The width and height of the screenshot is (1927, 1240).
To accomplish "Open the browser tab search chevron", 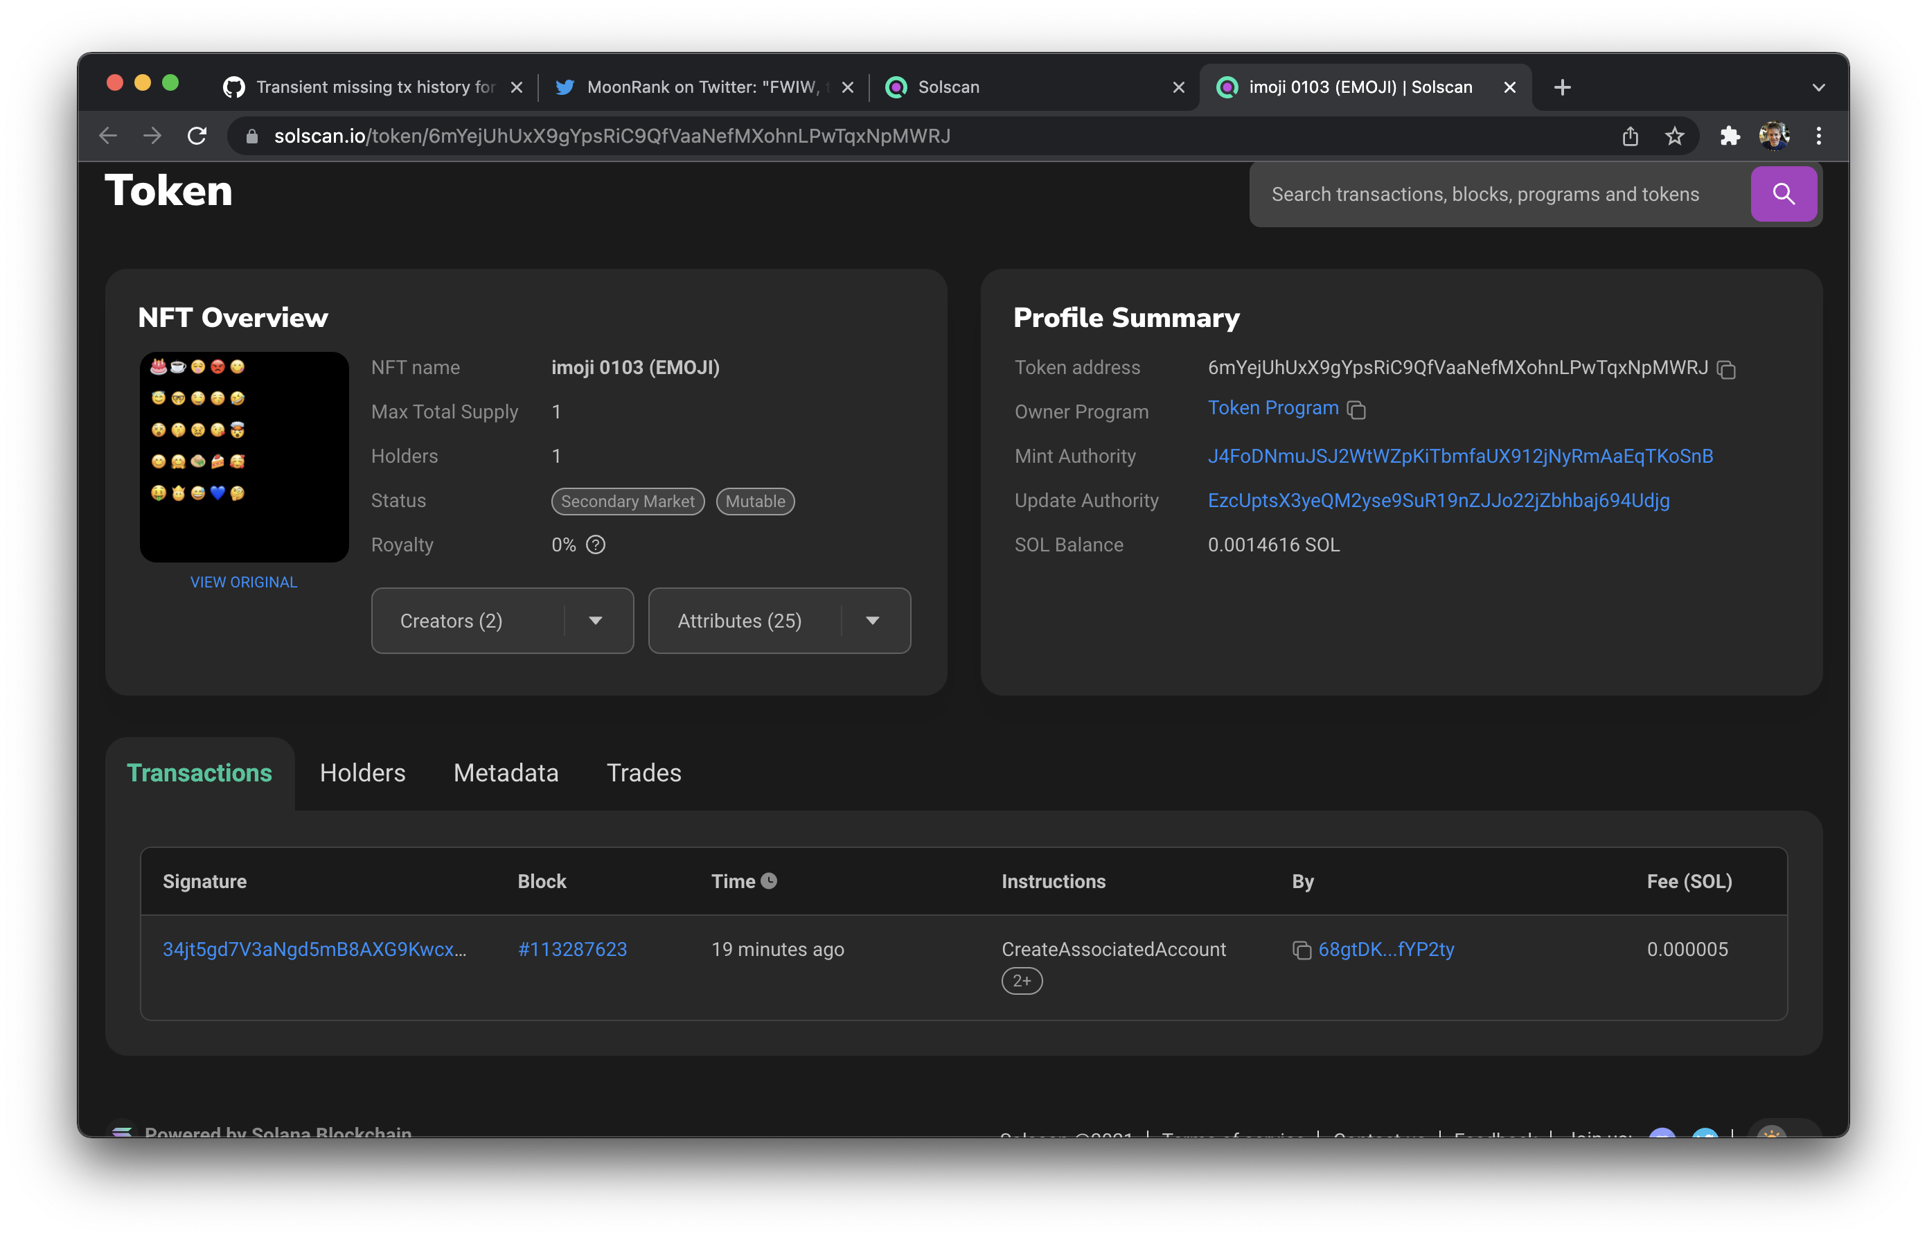I will tap(1818, 87).
